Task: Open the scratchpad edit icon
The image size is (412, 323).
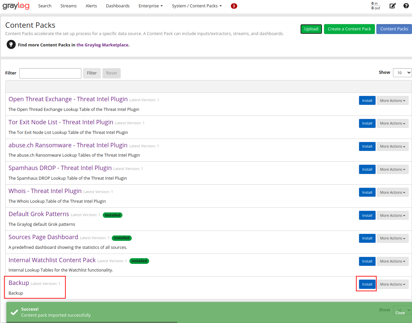Action: (x=393, y=6)
